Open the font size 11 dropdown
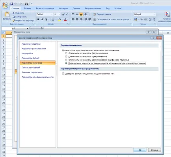Image resolution: width=171 pixels, height=157 pixels. click(59, 14)
